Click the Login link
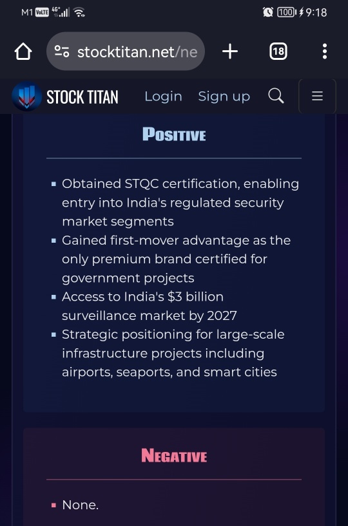The height and width of the screenshot is (526, 348). tap(163, 97)
